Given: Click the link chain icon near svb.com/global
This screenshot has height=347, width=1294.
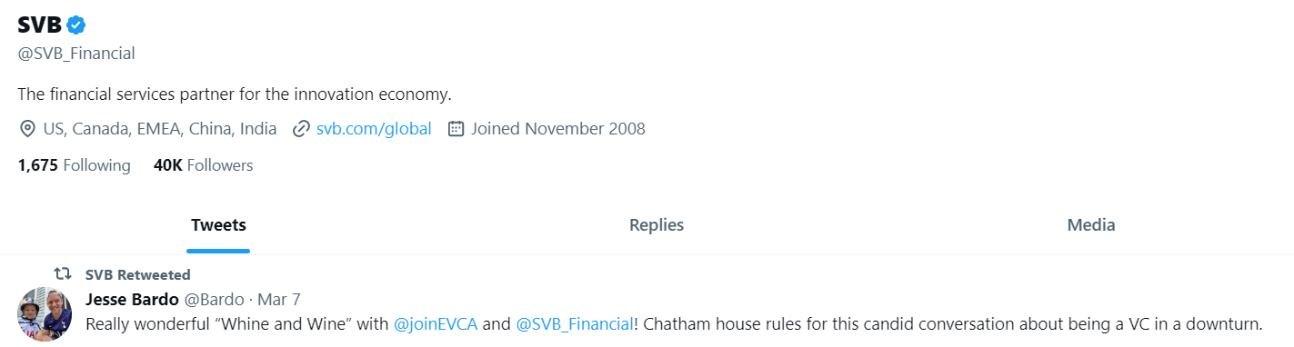Looking at the screenshot, I should pos(301,129).
